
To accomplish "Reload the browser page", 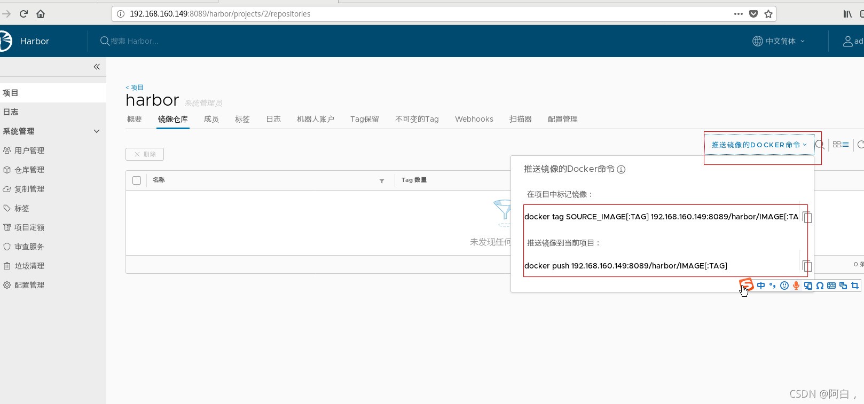I will coord(23,14).
